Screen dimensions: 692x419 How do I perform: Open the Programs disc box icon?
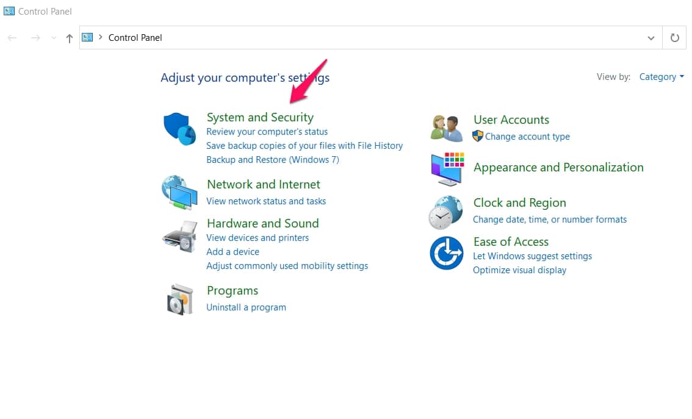[180, 299]
